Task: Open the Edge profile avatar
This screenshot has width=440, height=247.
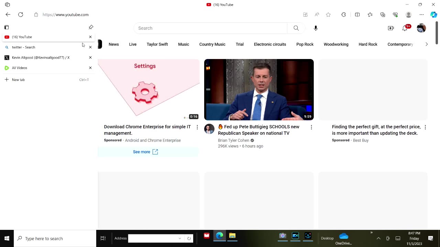Action: pos(408,14)
